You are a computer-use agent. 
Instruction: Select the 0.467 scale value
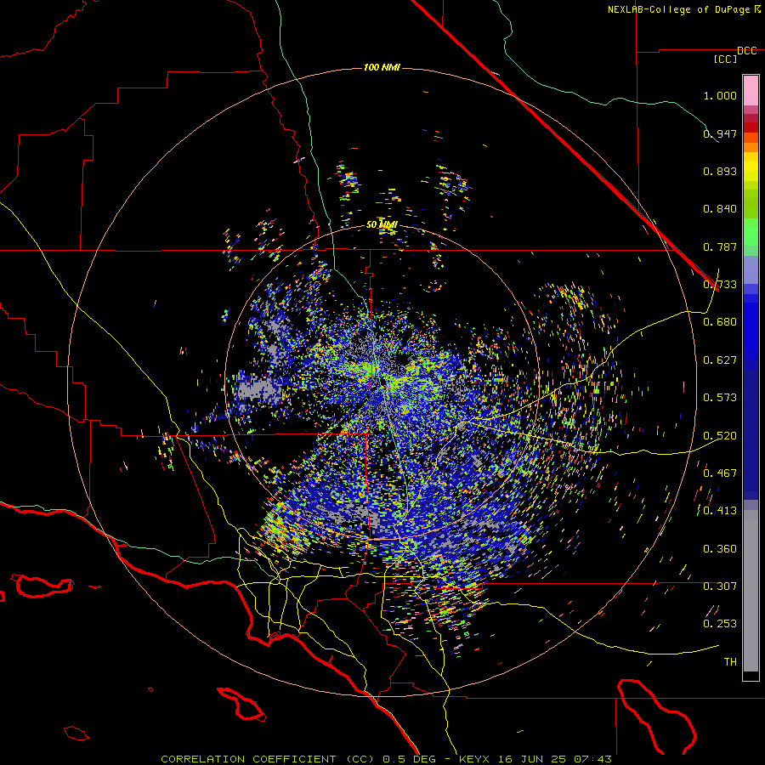[x=720, y=473]
